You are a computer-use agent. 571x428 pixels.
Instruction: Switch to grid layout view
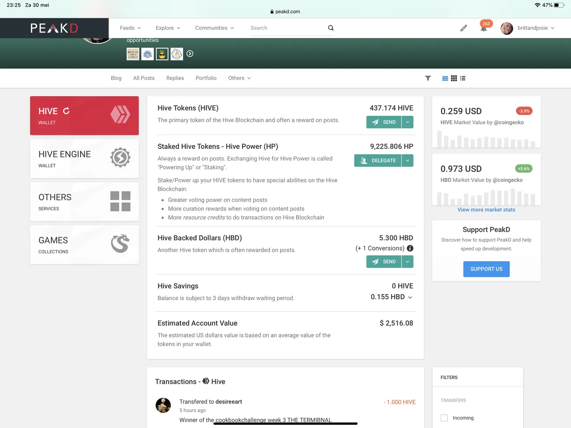point(454,78)
